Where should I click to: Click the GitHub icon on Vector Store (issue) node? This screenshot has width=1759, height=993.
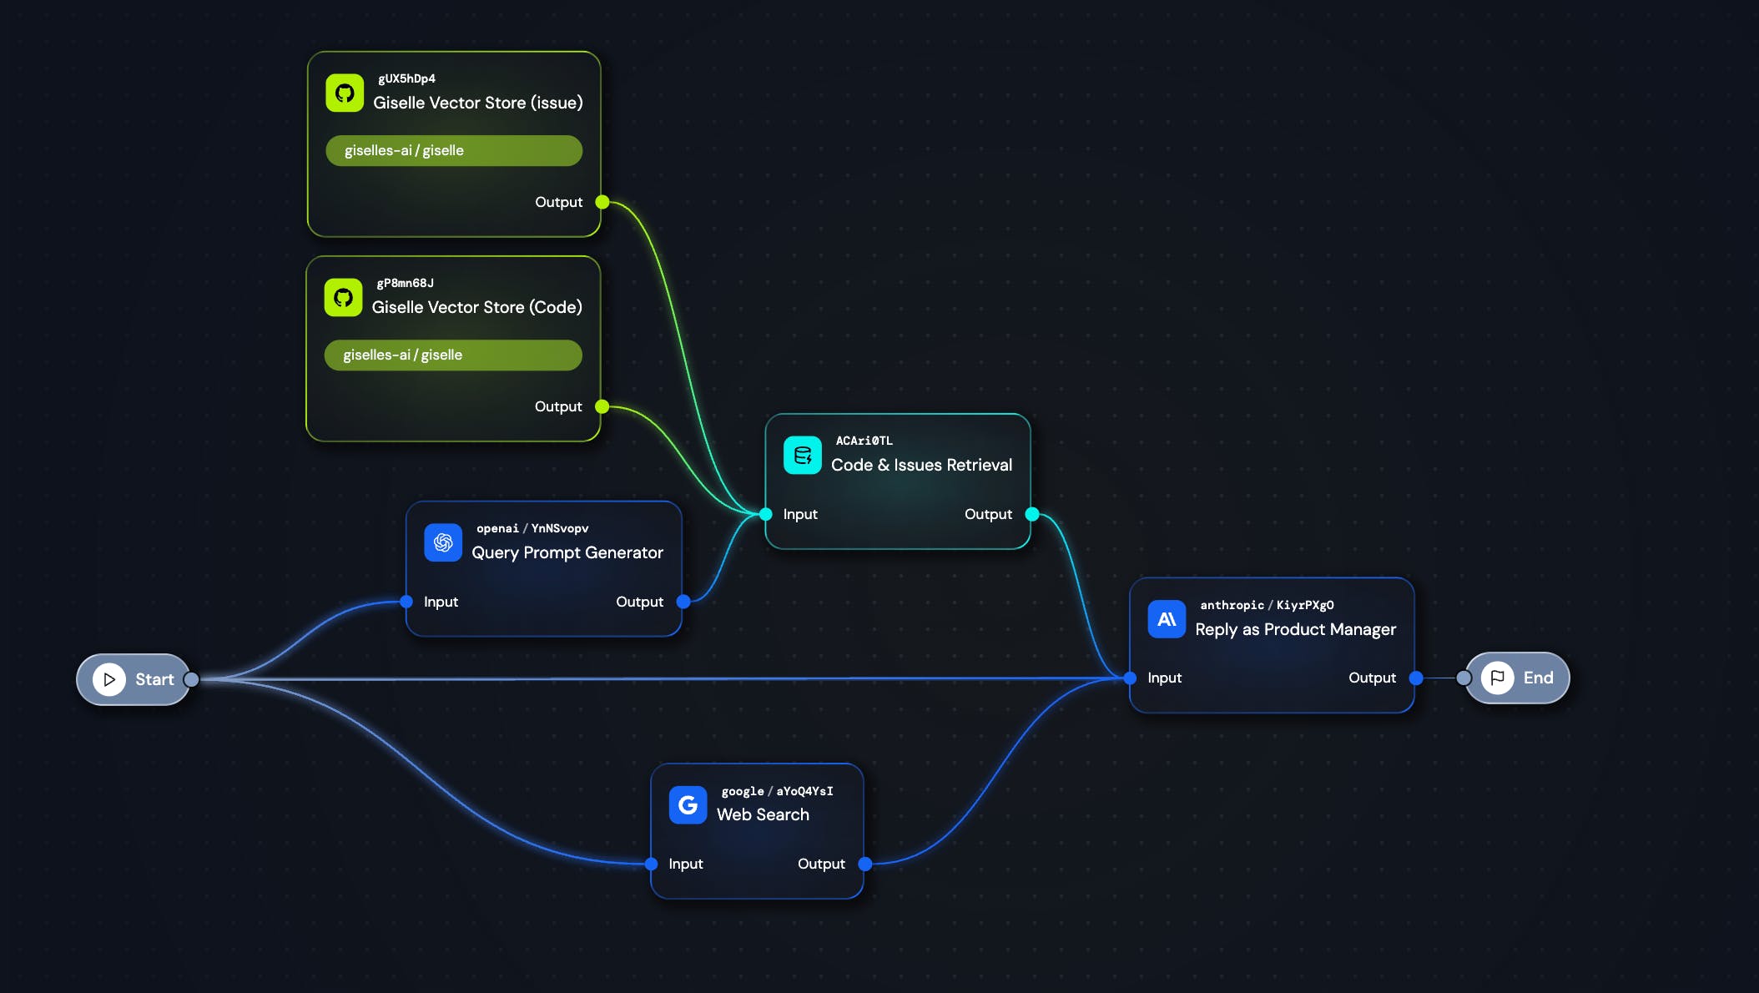click(x=345, y=93)
